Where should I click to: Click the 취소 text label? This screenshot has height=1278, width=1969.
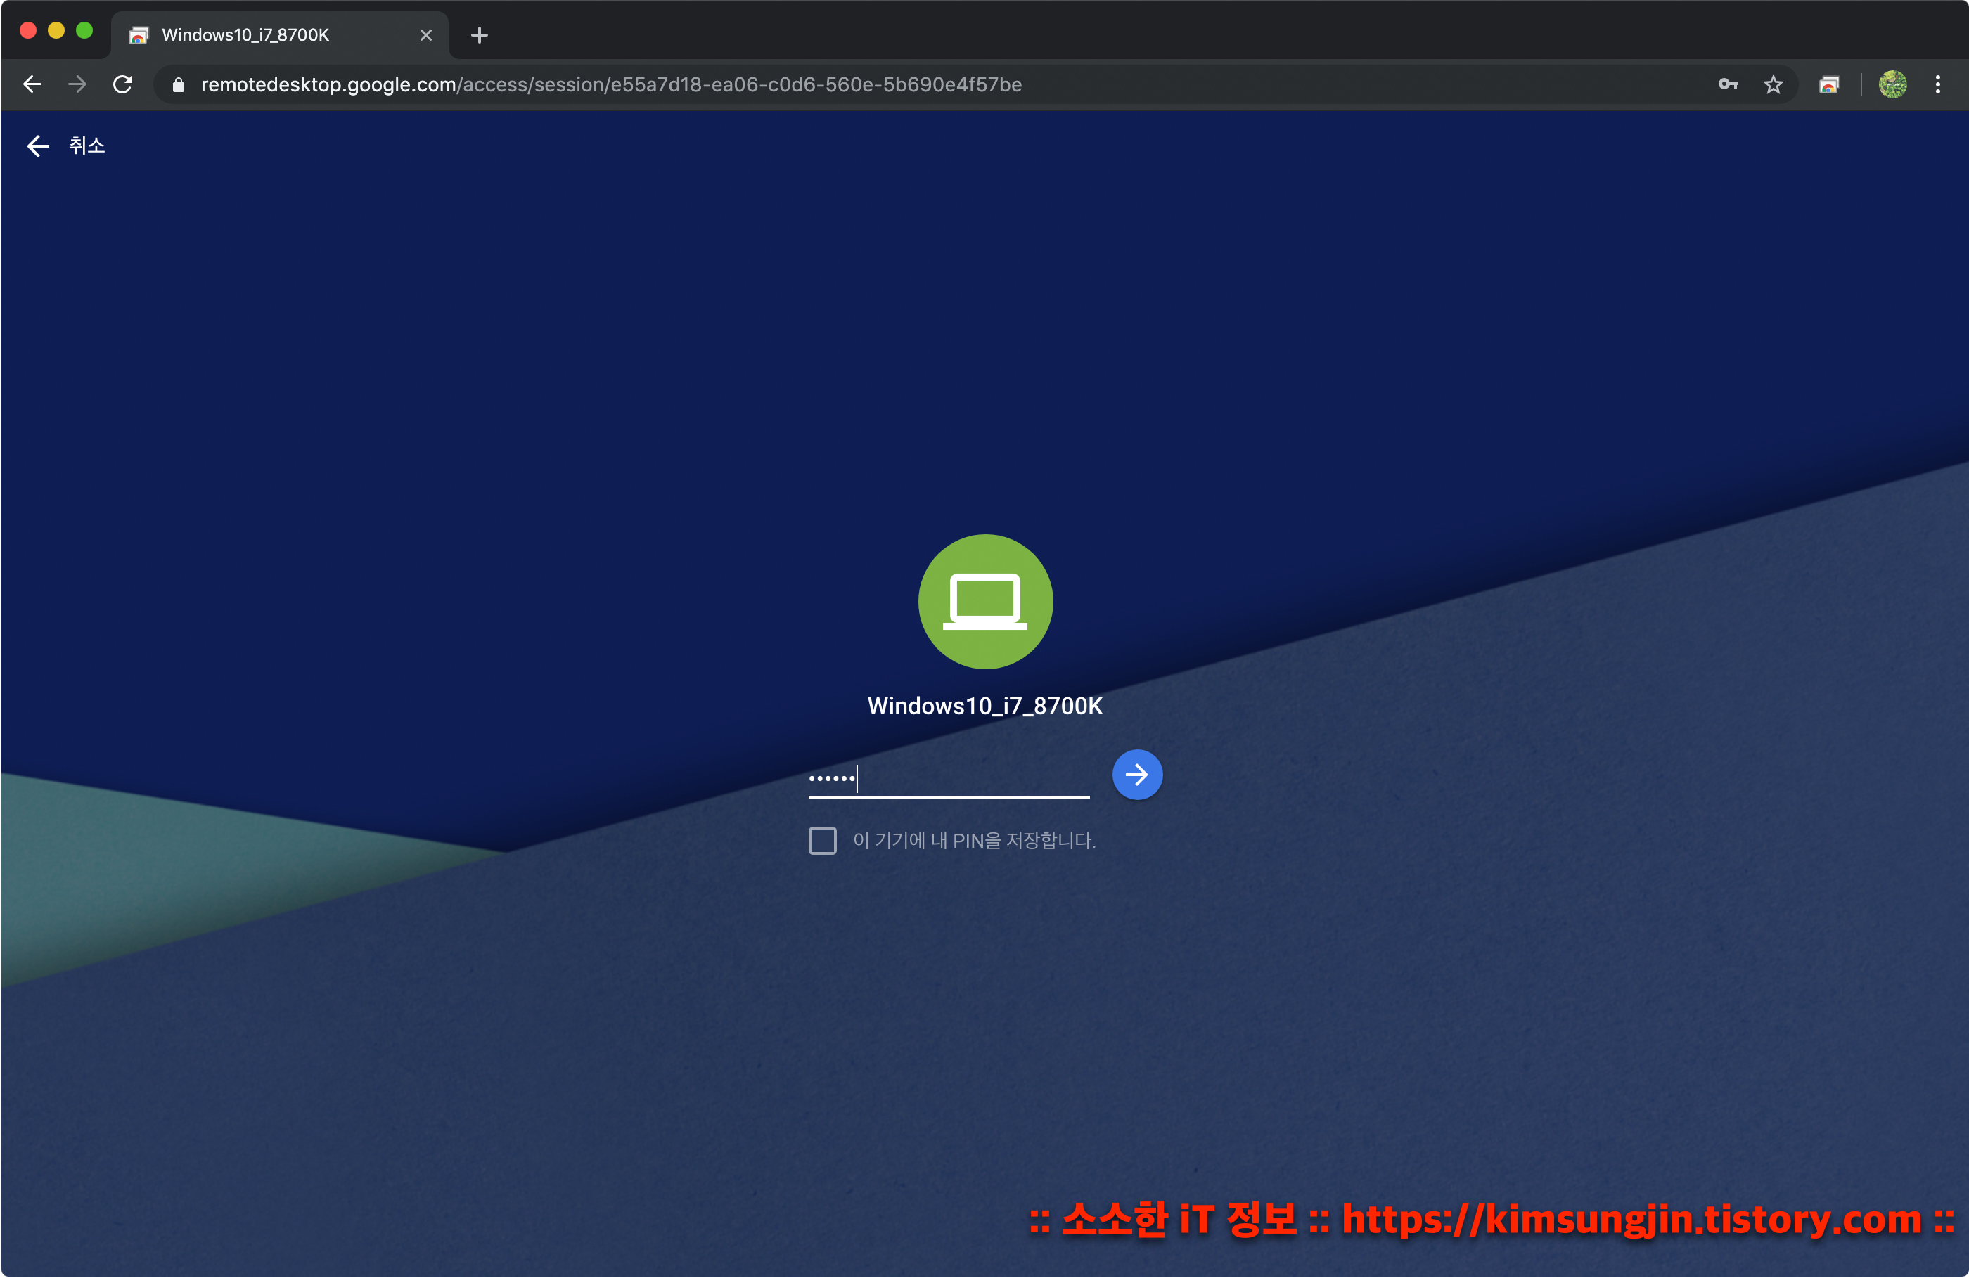coord(87,146)
